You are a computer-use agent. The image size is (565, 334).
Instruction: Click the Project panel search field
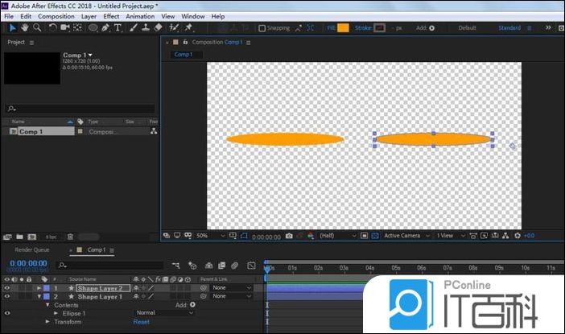80,108
